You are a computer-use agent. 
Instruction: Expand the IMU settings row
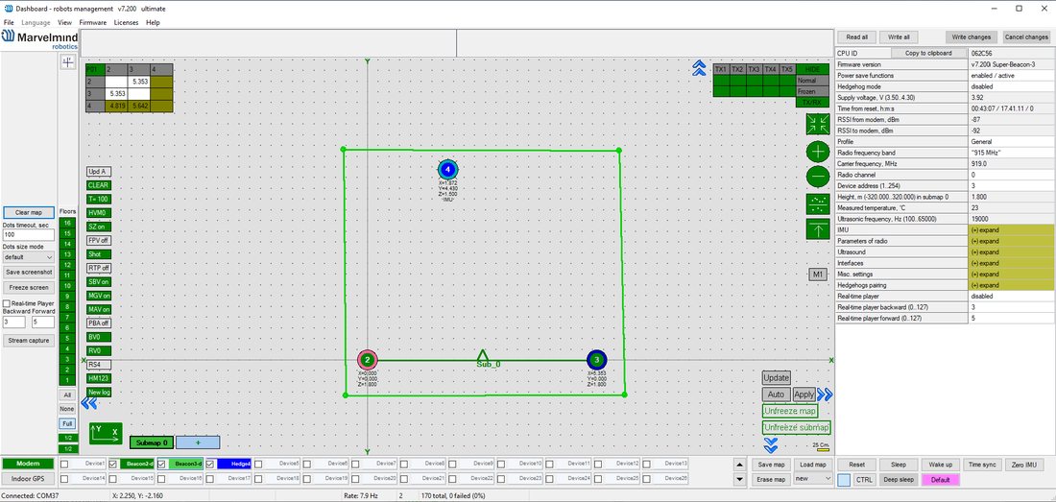(1012, 230)
